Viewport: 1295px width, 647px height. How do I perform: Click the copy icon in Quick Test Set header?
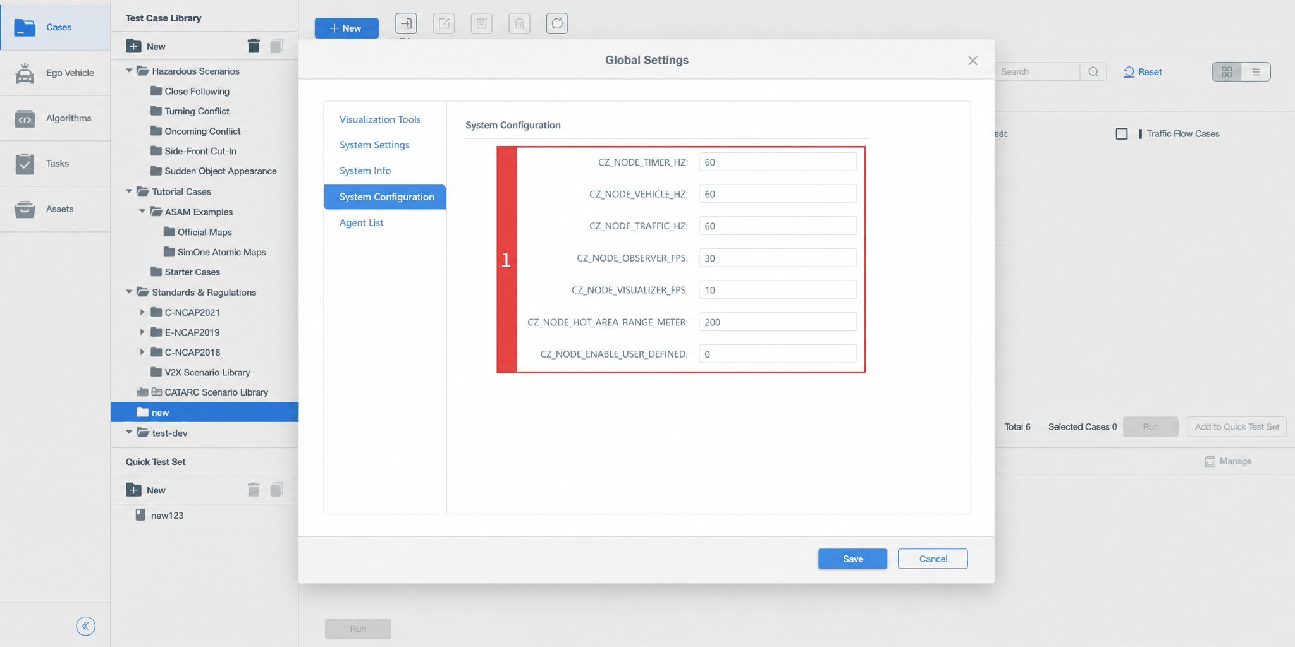(276, 490)
